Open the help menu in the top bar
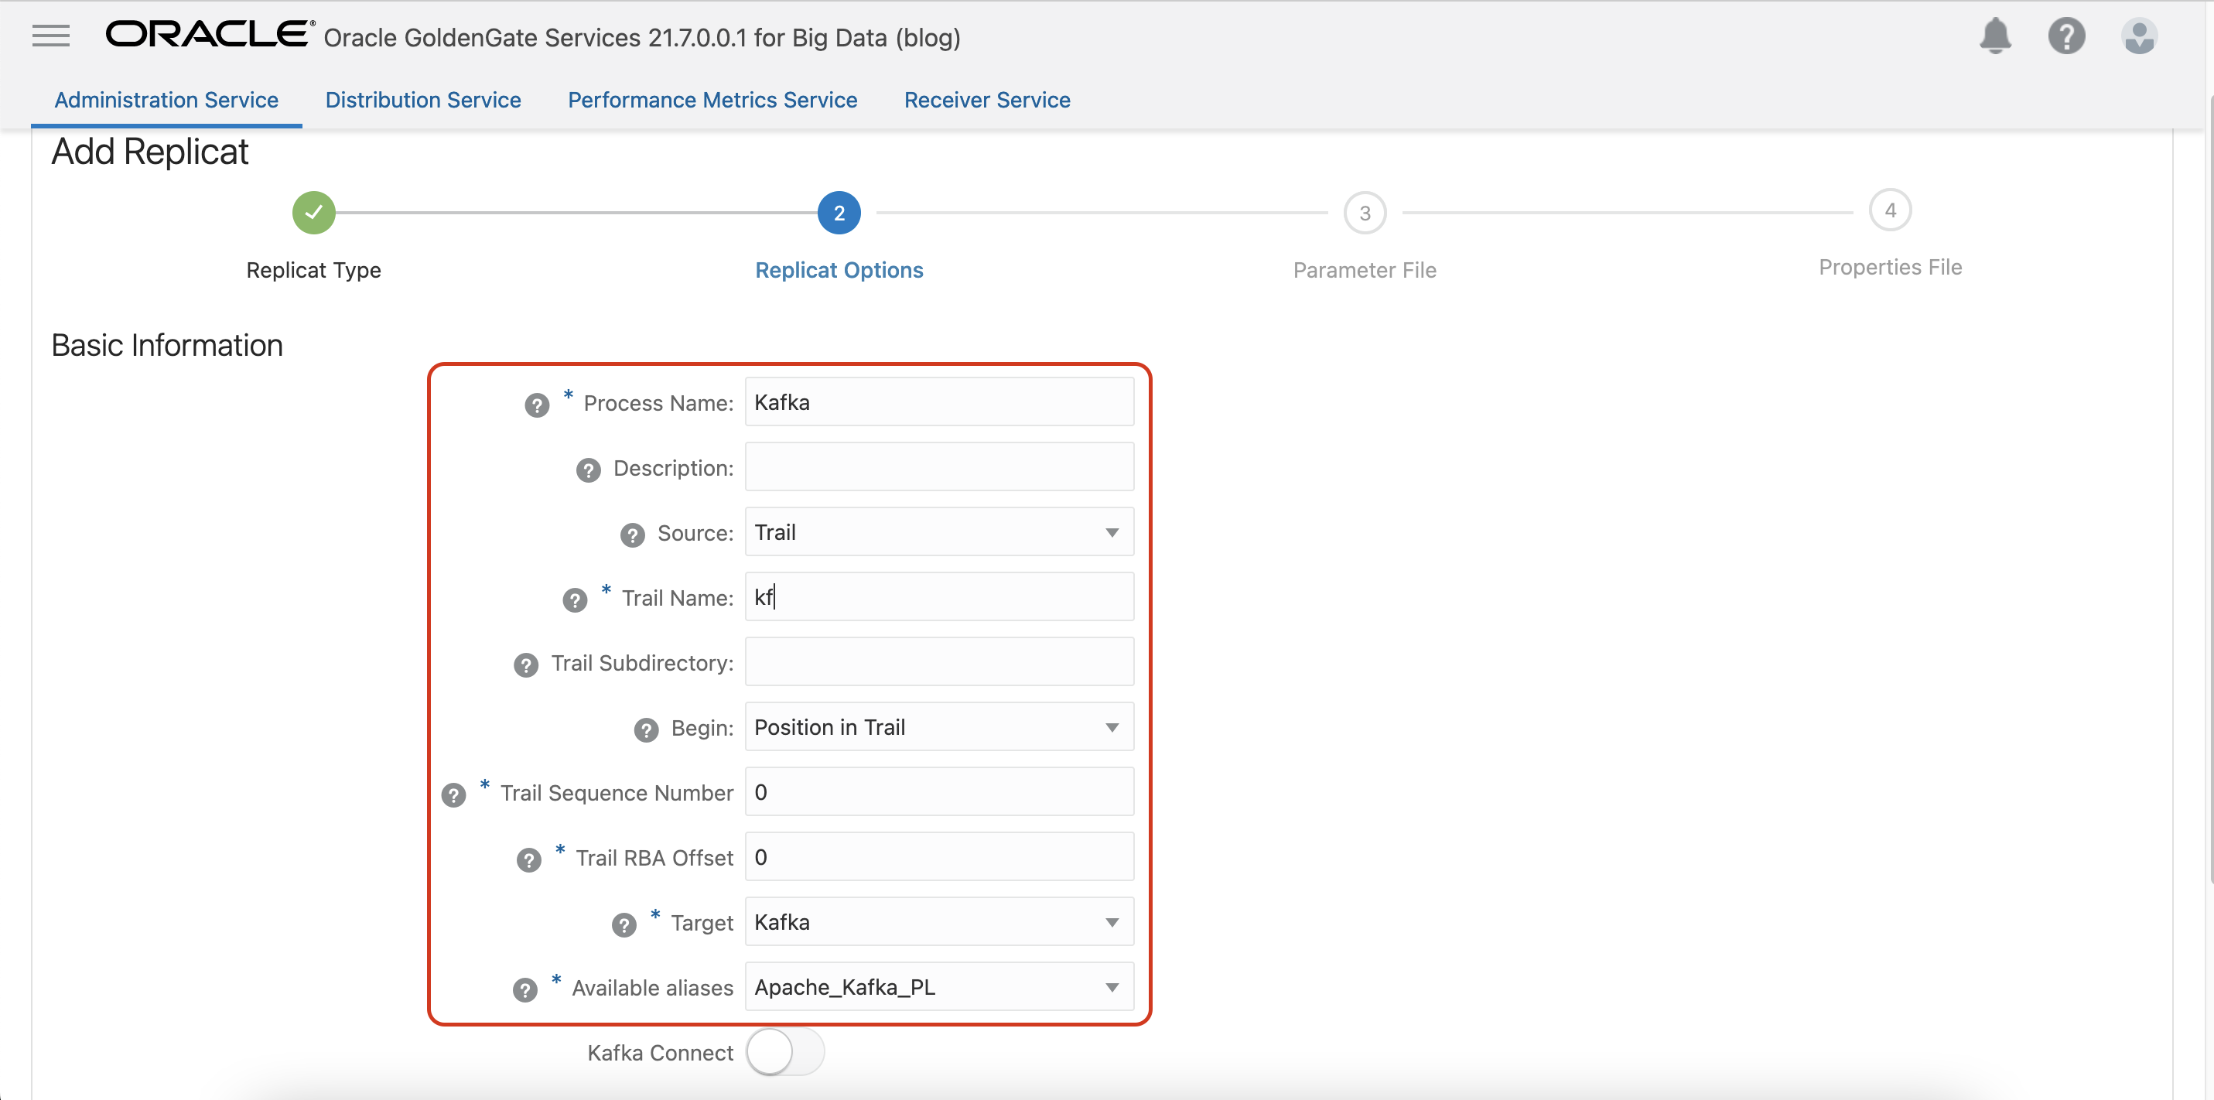This screenshot has width=2214, height=1100. coord(2067,36)
